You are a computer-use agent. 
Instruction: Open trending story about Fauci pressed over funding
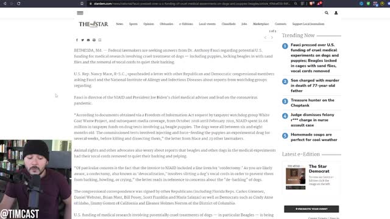pos(314,58)
